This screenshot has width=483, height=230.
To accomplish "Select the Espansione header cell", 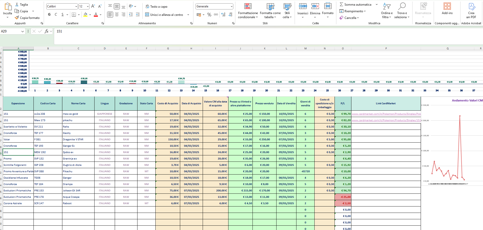I will [x=18, y=103].
